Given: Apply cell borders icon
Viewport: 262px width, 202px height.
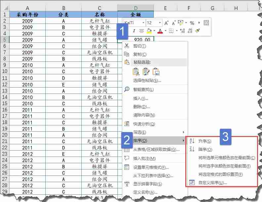Looking at the screenshot, I should tap(171, 31).
